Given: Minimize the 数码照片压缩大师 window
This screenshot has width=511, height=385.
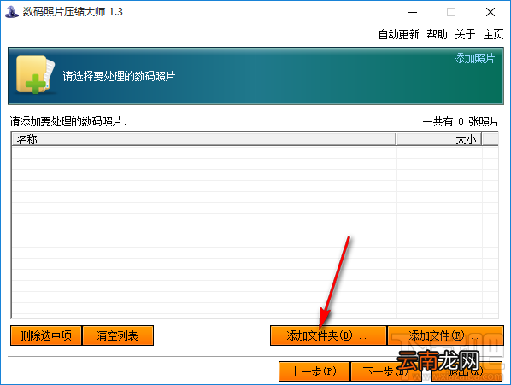Looking at the screenshot, I should point(413,12).
